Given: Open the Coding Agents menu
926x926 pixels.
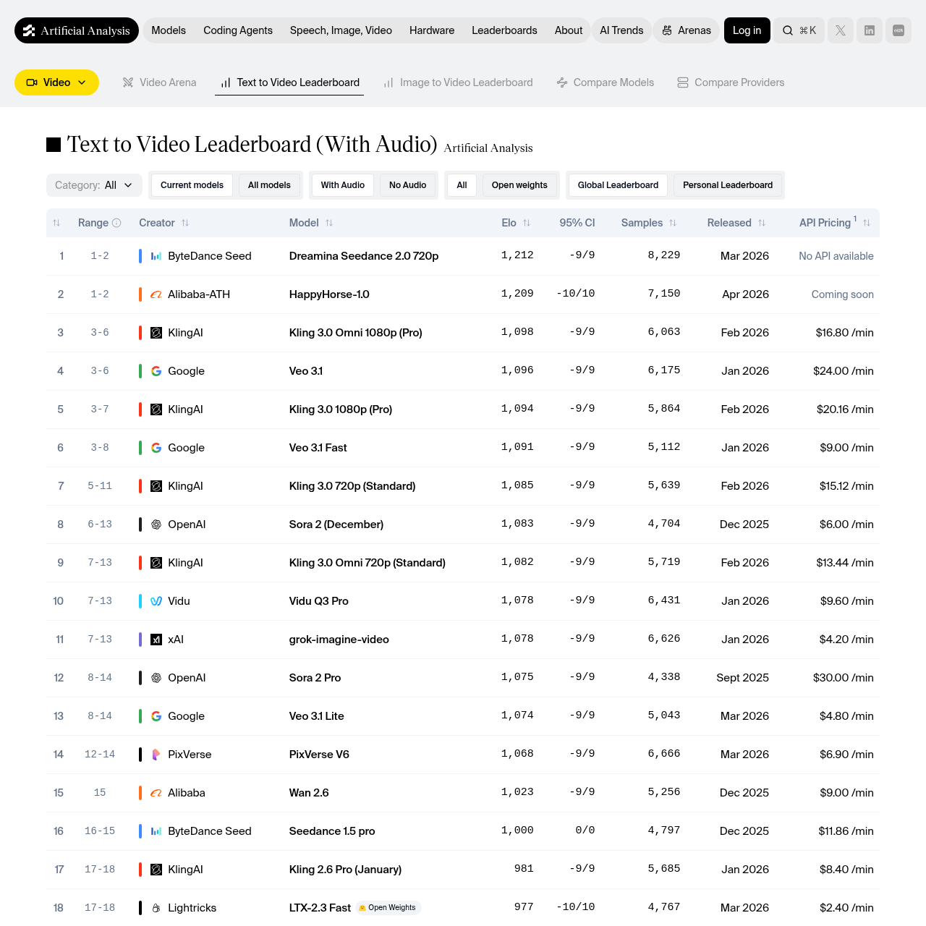Looking at the screenshot, I should pos(238,30).
